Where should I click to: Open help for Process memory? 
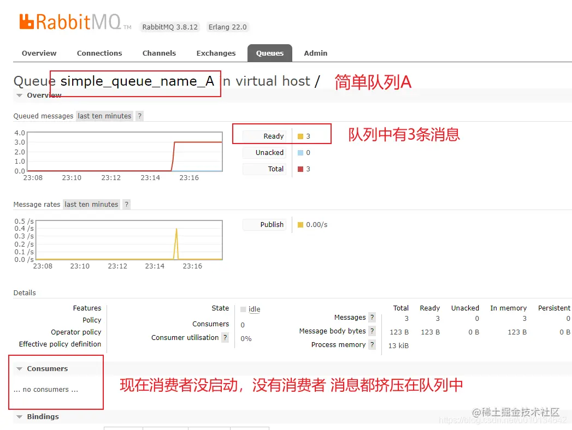[x=371, y=345]
